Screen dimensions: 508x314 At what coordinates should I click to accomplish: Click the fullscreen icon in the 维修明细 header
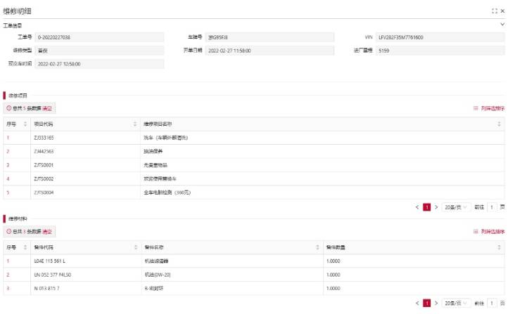[x=494, y=12]
